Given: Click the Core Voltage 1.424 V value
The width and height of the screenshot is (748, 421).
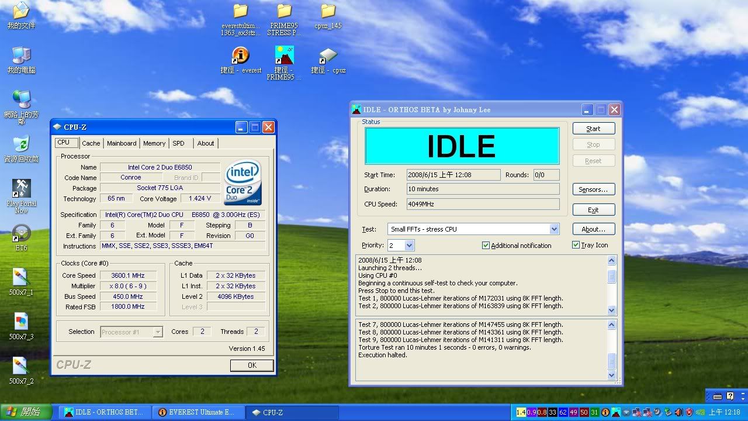Looking at the screenshot, I should coord(200,199).
